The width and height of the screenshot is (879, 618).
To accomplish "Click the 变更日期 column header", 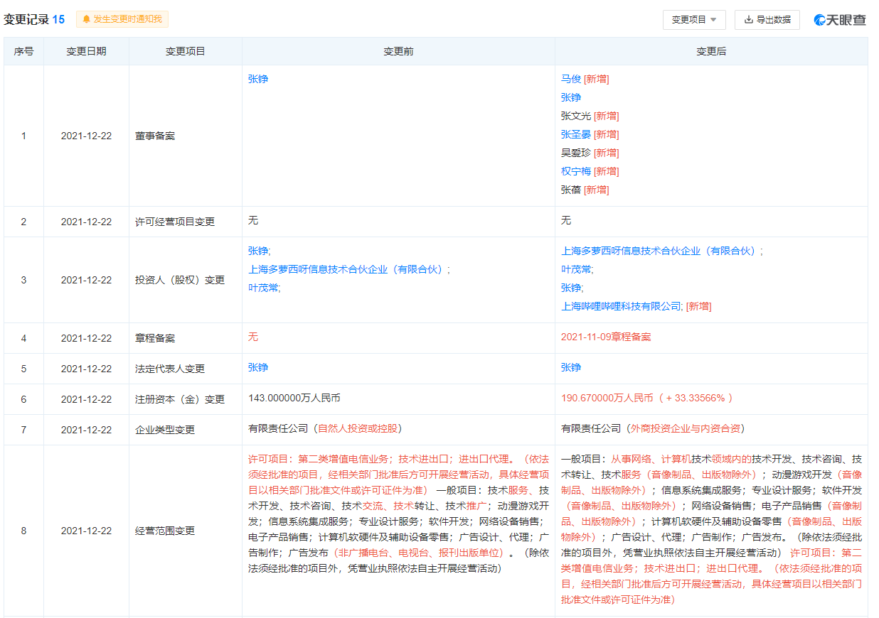I will pyautogui.click(x=86, y=51).
